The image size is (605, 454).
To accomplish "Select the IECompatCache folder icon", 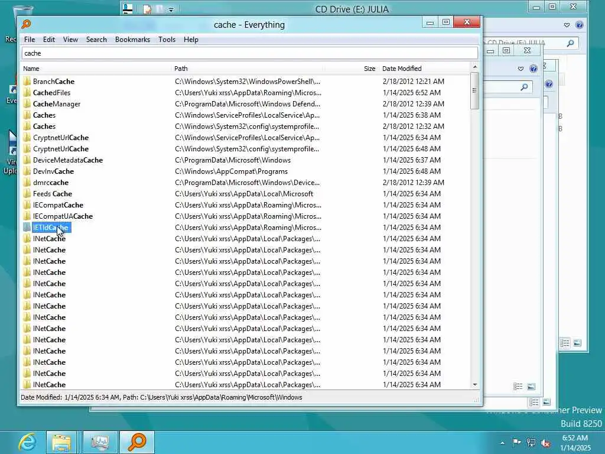I will coord(27,205).
